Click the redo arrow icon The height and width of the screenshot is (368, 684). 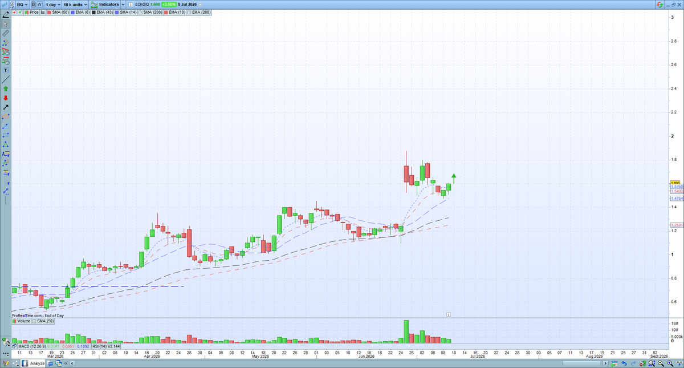(x=633, y=363)
